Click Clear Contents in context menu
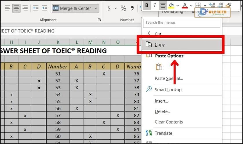 click(169, 122)
